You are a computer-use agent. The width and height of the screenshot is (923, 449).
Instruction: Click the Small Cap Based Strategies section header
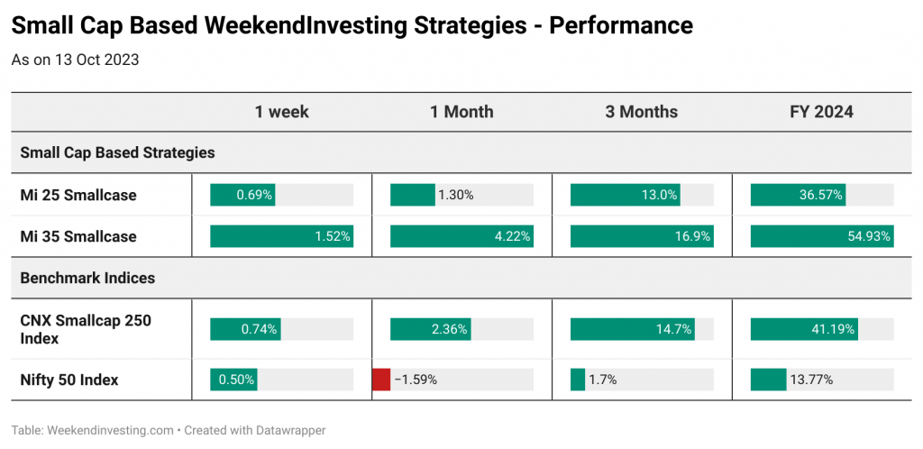coord(118,153)
